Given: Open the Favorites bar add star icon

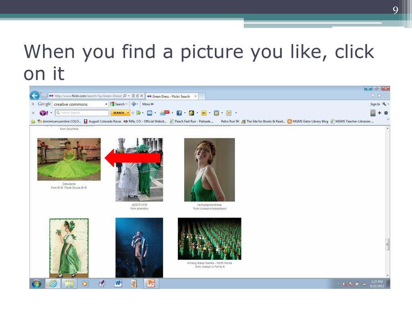Looking at the screenshot, I should (33, 122).
